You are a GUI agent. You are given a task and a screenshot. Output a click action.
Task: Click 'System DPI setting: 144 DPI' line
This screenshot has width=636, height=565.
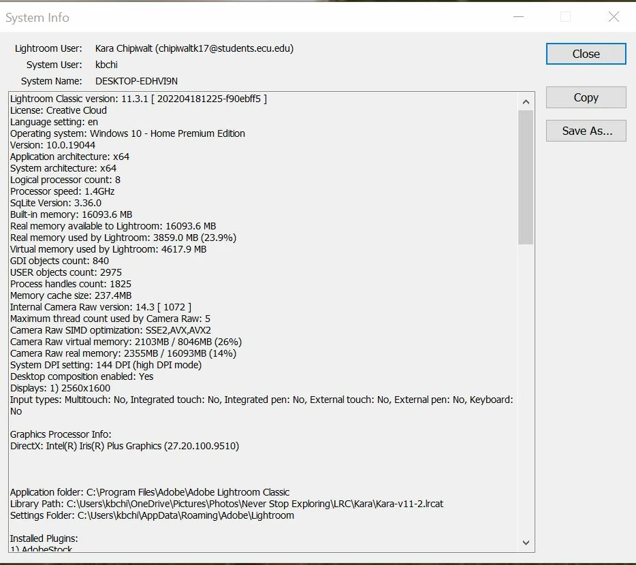(106, 365)
